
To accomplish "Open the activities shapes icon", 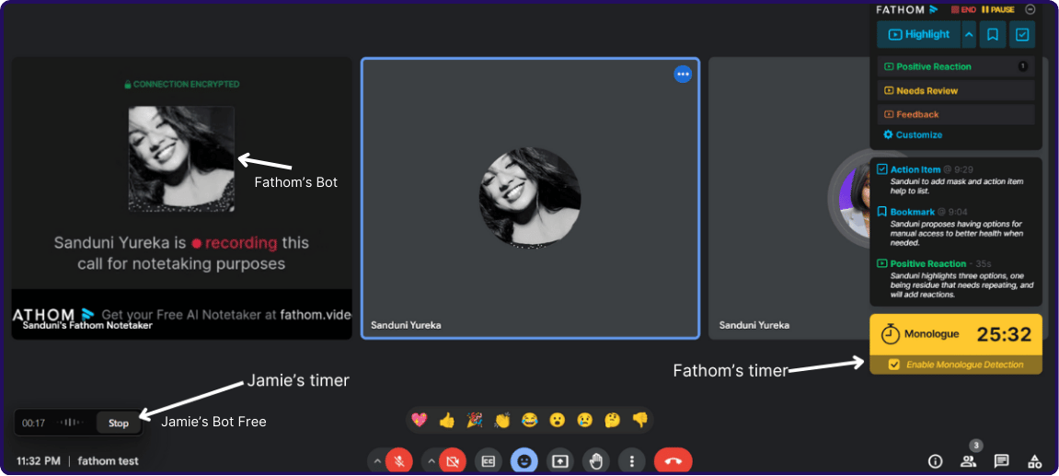I will pos(1034,461).
